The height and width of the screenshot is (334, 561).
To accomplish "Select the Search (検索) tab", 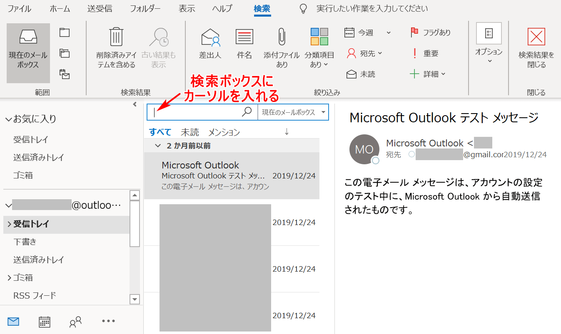I will pyautogui.click(x=262, y=9).
